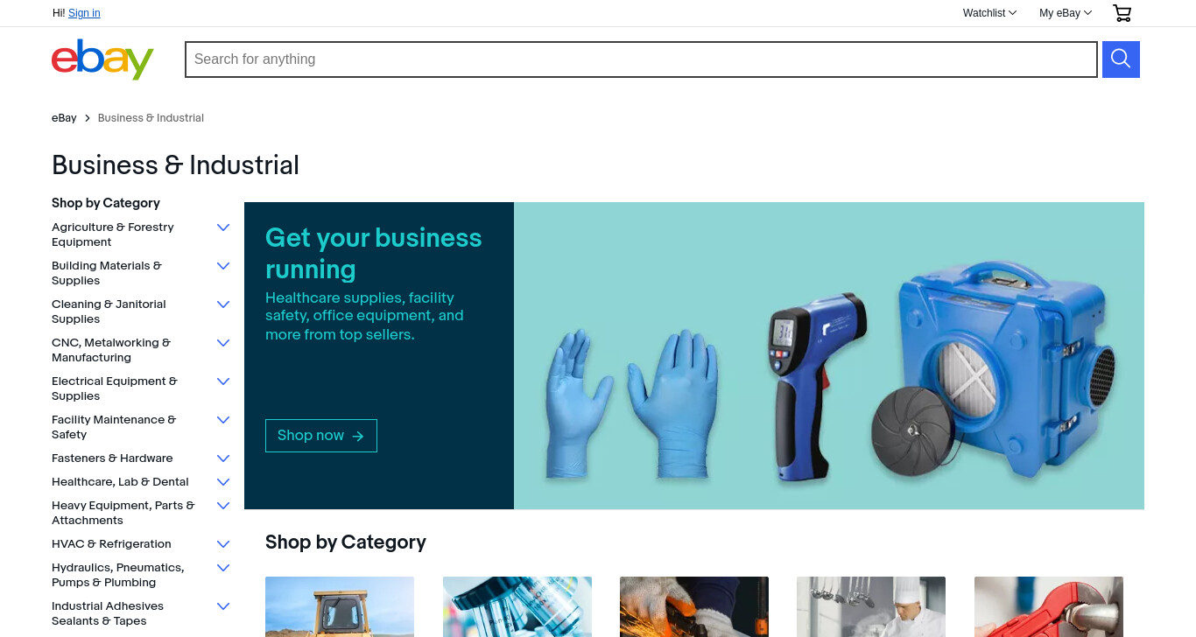Expand Agriculture & Forestry Equipment chevron
The image size is (1196, 637).
tap(223, 227)
